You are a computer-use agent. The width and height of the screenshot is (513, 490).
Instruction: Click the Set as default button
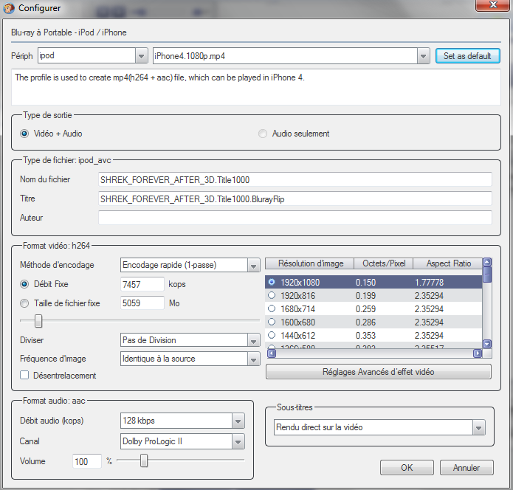pos(467,56)
